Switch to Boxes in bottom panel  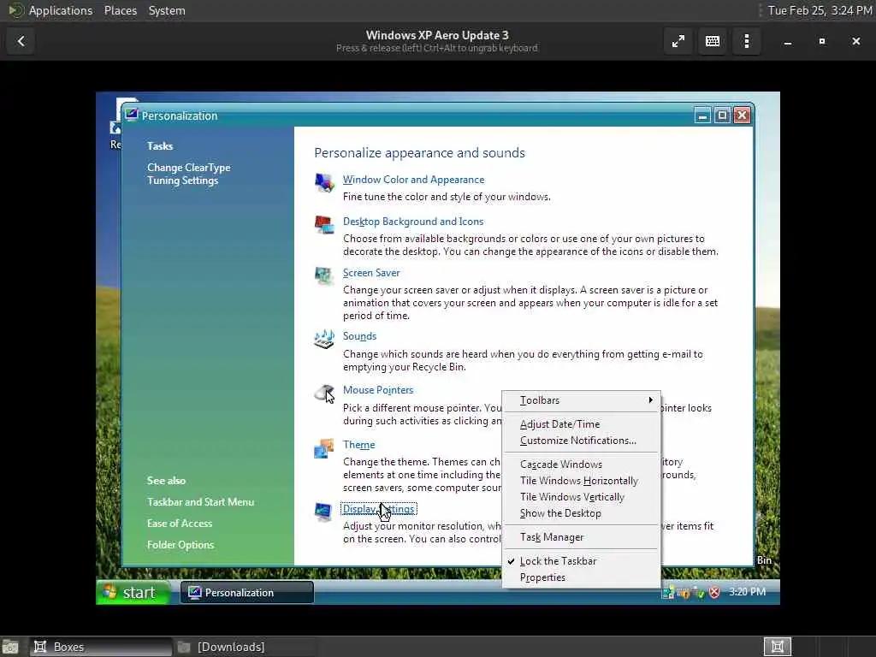point(101,647)
